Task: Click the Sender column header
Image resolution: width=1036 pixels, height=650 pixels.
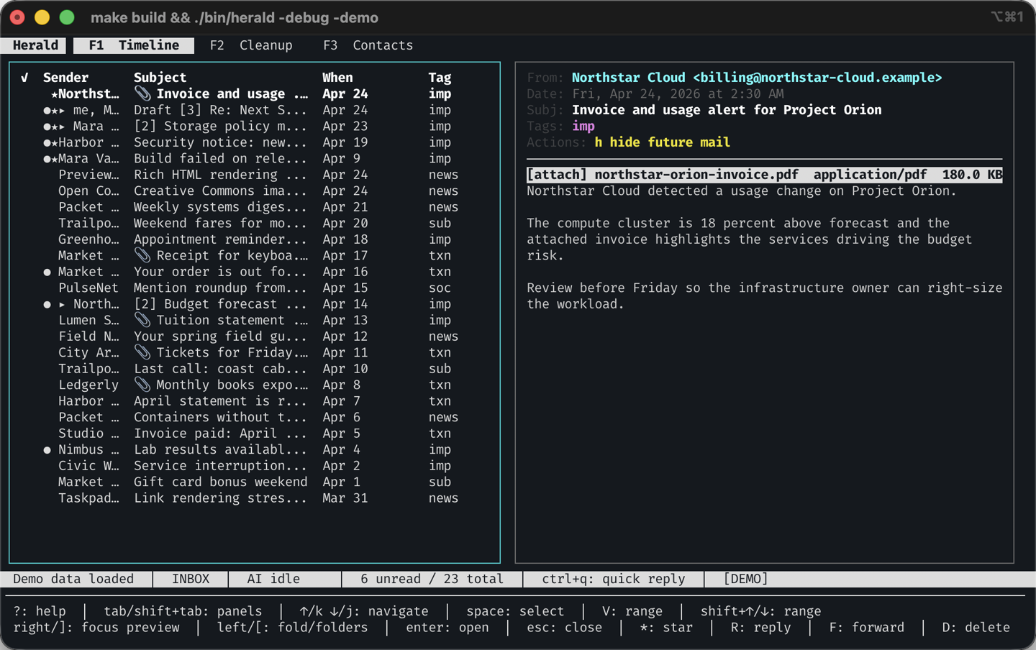Action: [x=65, y=78]
